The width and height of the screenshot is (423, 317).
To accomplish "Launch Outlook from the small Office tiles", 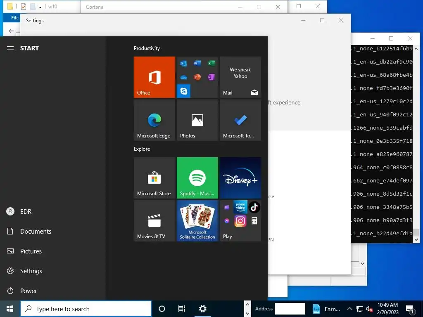I will click(183, 64).
